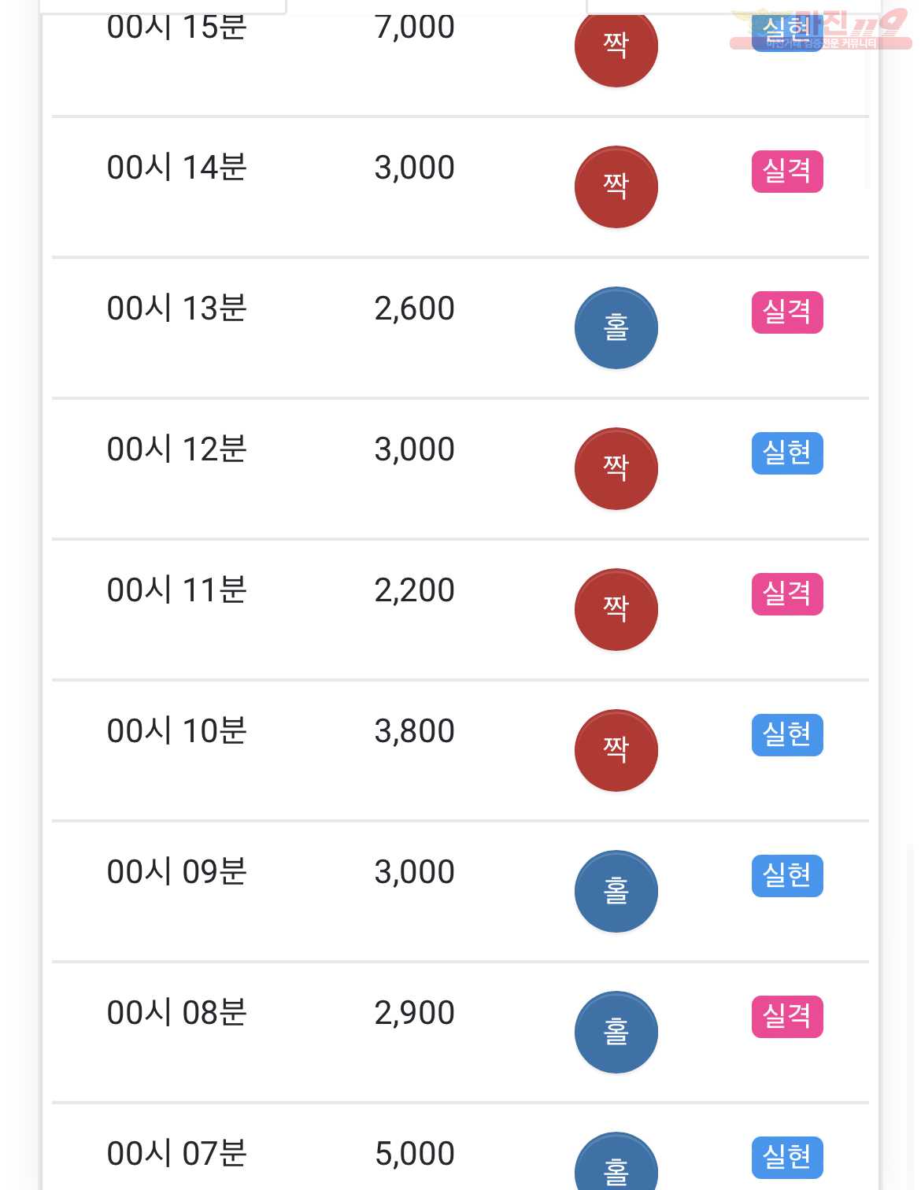The width and height of the screenshot is (921, 1190).
Task: Click the 2,900 amount in the 00시 08분 row
Action: 415,1013
